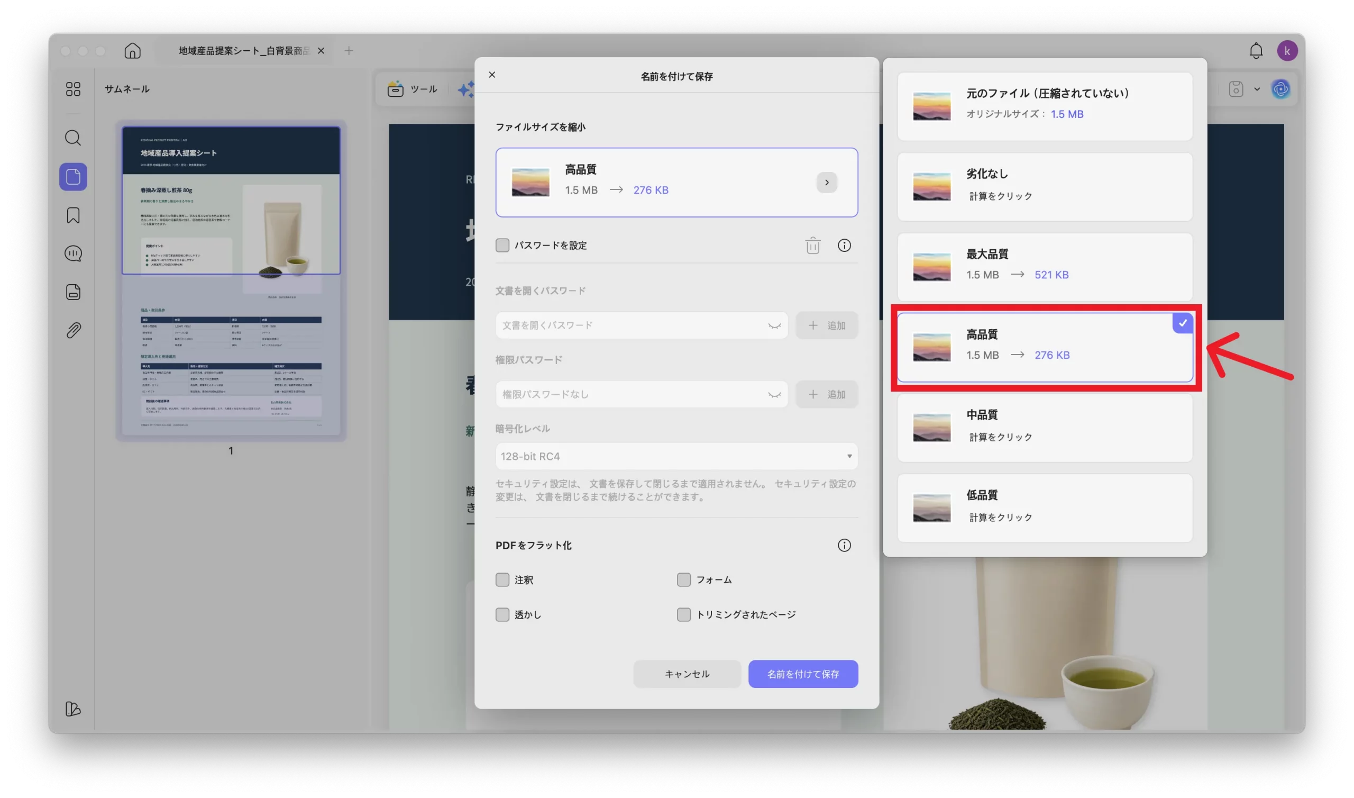1354x798 pixels.
Task: Enable the パスワードを設定 checkbox
Action: pyautogui.click(x=502, y=246)
